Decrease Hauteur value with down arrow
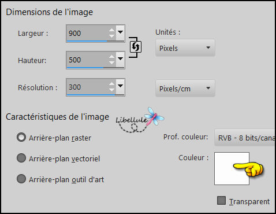276x214 pixels. click(111, 62)
